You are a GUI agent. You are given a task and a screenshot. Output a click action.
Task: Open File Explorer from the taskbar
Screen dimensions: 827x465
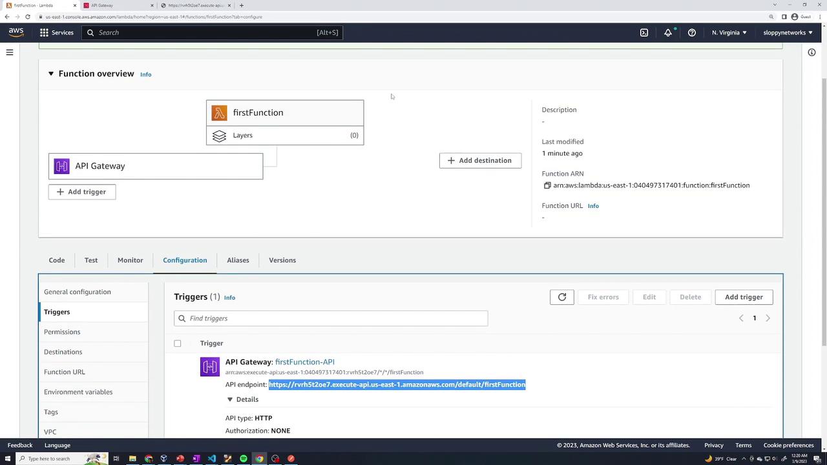(132, 459)
